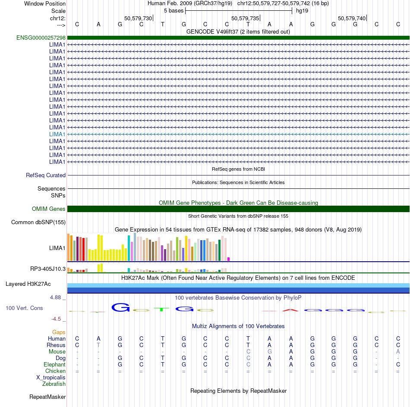The image size is (410, 407).
Task: Select the dark green OMIM Genes bar
Action: [238, 209]
